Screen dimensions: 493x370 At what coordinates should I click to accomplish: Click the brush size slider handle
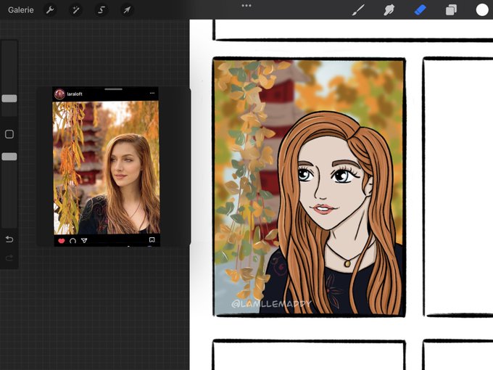point(9,99)
